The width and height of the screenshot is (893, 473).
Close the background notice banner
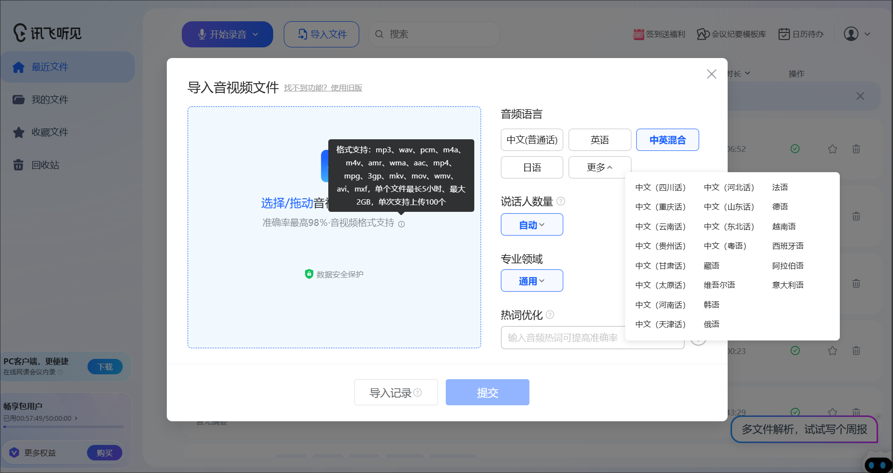(x=860, y=96)
